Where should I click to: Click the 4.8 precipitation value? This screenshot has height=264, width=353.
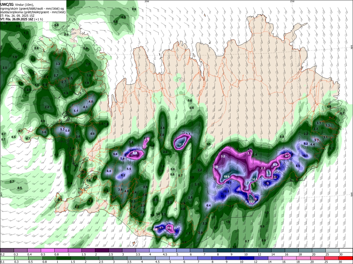91,101
